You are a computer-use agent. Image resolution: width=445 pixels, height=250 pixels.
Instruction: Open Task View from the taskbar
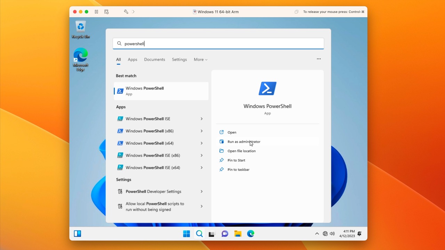[212, 234]
